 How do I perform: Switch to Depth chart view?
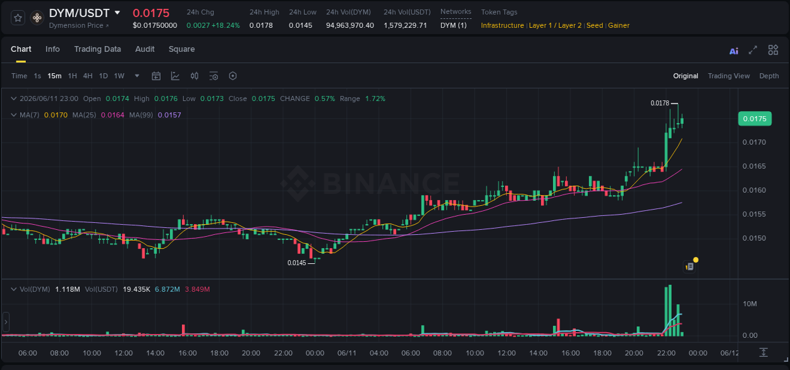(x=769, y=76)
